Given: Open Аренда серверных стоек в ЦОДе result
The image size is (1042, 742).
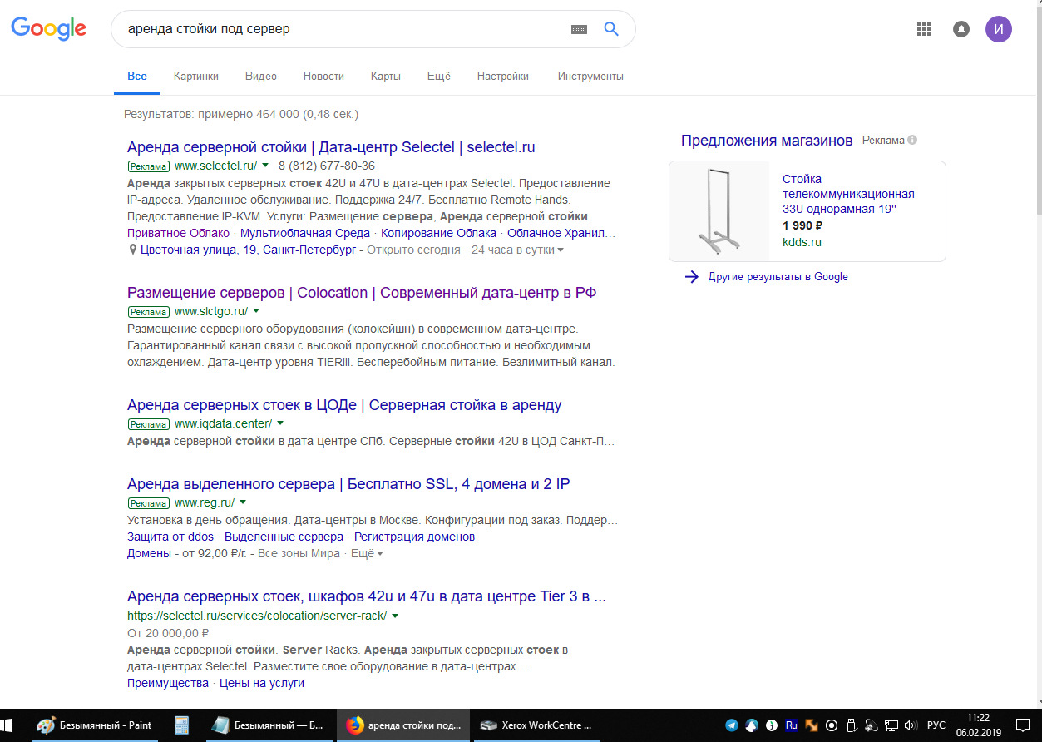Looking at the screenshot, I should [x=344, y=405].
